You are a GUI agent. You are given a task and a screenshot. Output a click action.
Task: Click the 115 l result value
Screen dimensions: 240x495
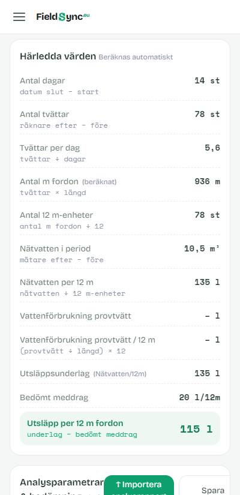pos(196,429)
